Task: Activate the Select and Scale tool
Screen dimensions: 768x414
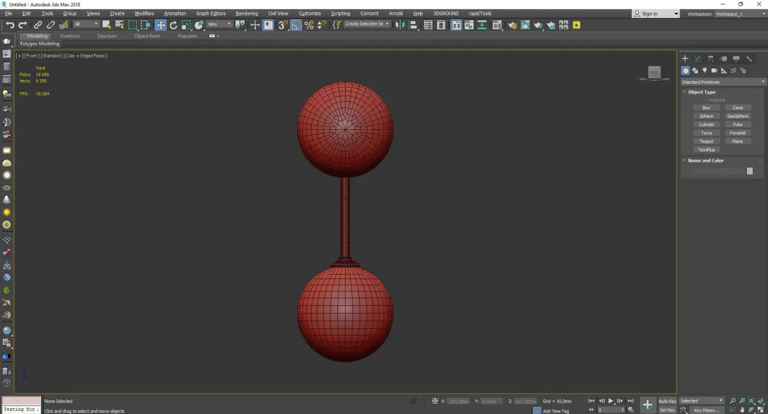Action: pyautogui.click(x=186, y=25)
